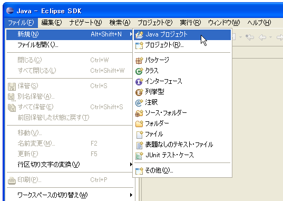Create a new クラス
This screenshot has height=201, width=283.
pyautogui.click(x=182, y=71)
